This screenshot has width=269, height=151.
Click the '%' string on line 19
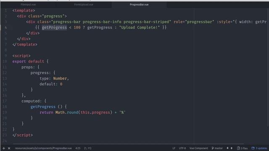tap(122, 112)
